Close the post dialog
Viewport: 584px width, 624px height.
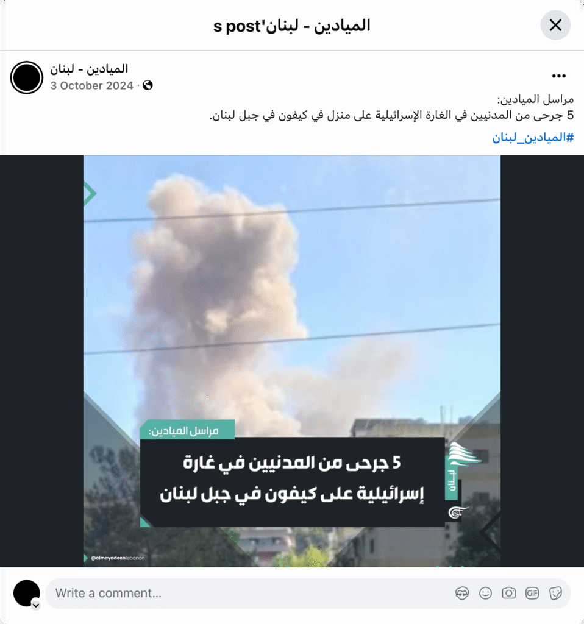[555, 25]
